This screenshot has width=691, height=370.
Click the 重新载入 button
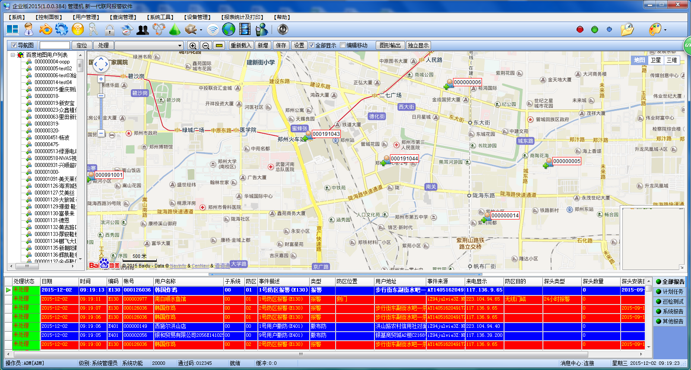coord(241,46)
